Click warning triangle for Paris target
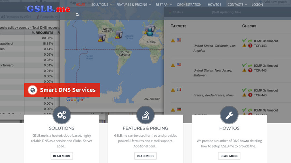This screenshot has height=163, width=291. (173, 90)
